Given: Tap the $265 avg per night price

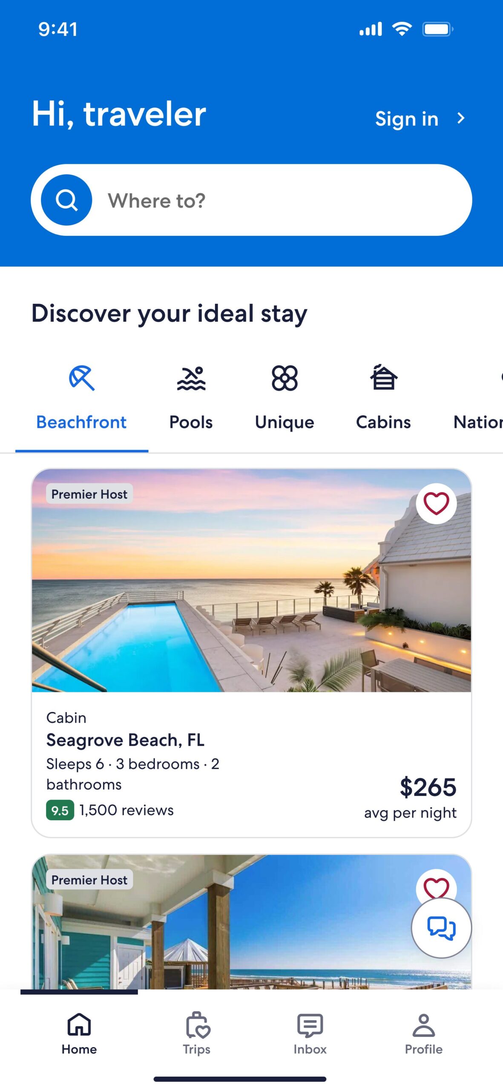Looking at the screenshot, I should click(428, 787).
